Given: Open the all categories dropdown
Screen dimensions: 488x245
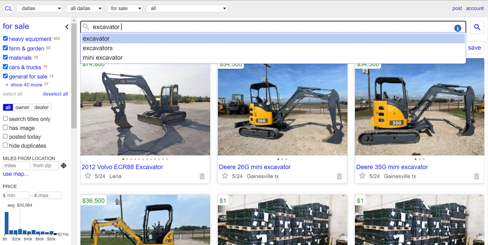Looking at the screenshot, I should (x=187, y=8).
